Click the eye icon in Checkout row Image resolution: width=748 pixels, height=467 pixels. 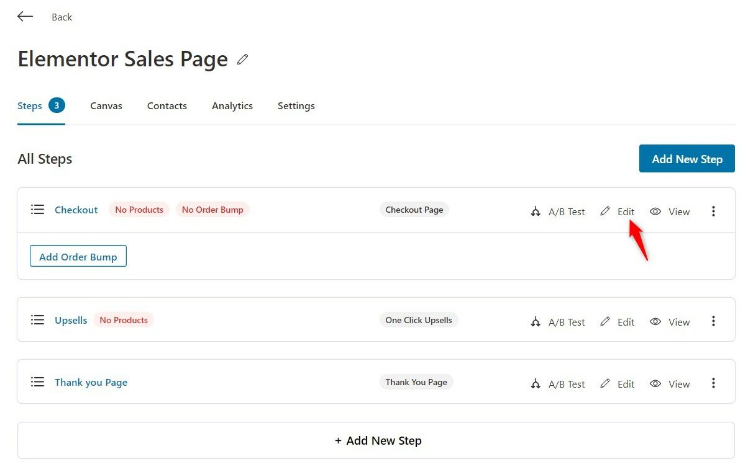pyautogui.click(x=655, y=211)
